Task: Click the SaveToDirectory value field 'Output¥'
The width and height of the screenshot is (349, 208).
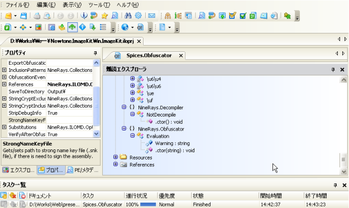Action: (69, 91)
